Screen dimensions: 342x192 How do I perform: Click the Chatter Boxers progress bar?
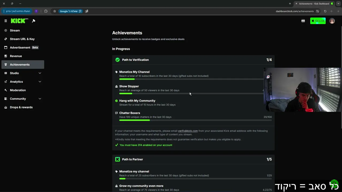click(x=195, y=120)
